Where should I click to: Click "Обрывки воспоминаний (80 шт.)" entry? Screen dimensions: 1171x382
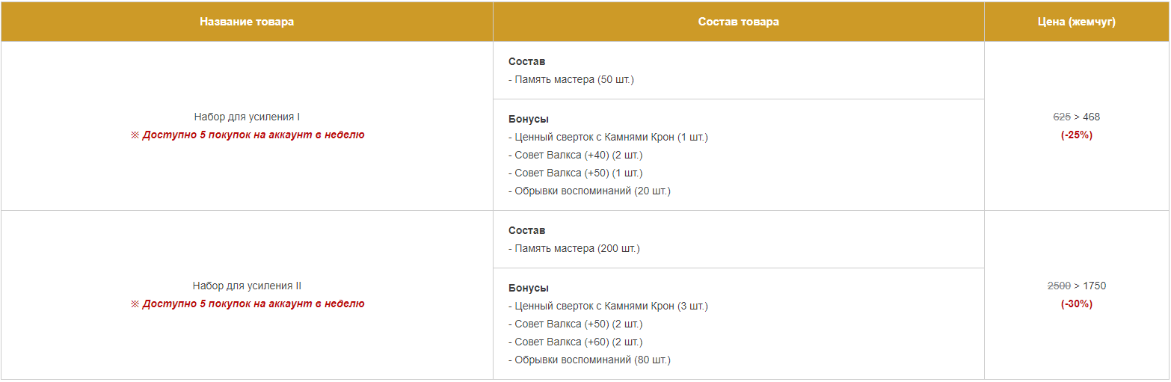click(592, 360)
